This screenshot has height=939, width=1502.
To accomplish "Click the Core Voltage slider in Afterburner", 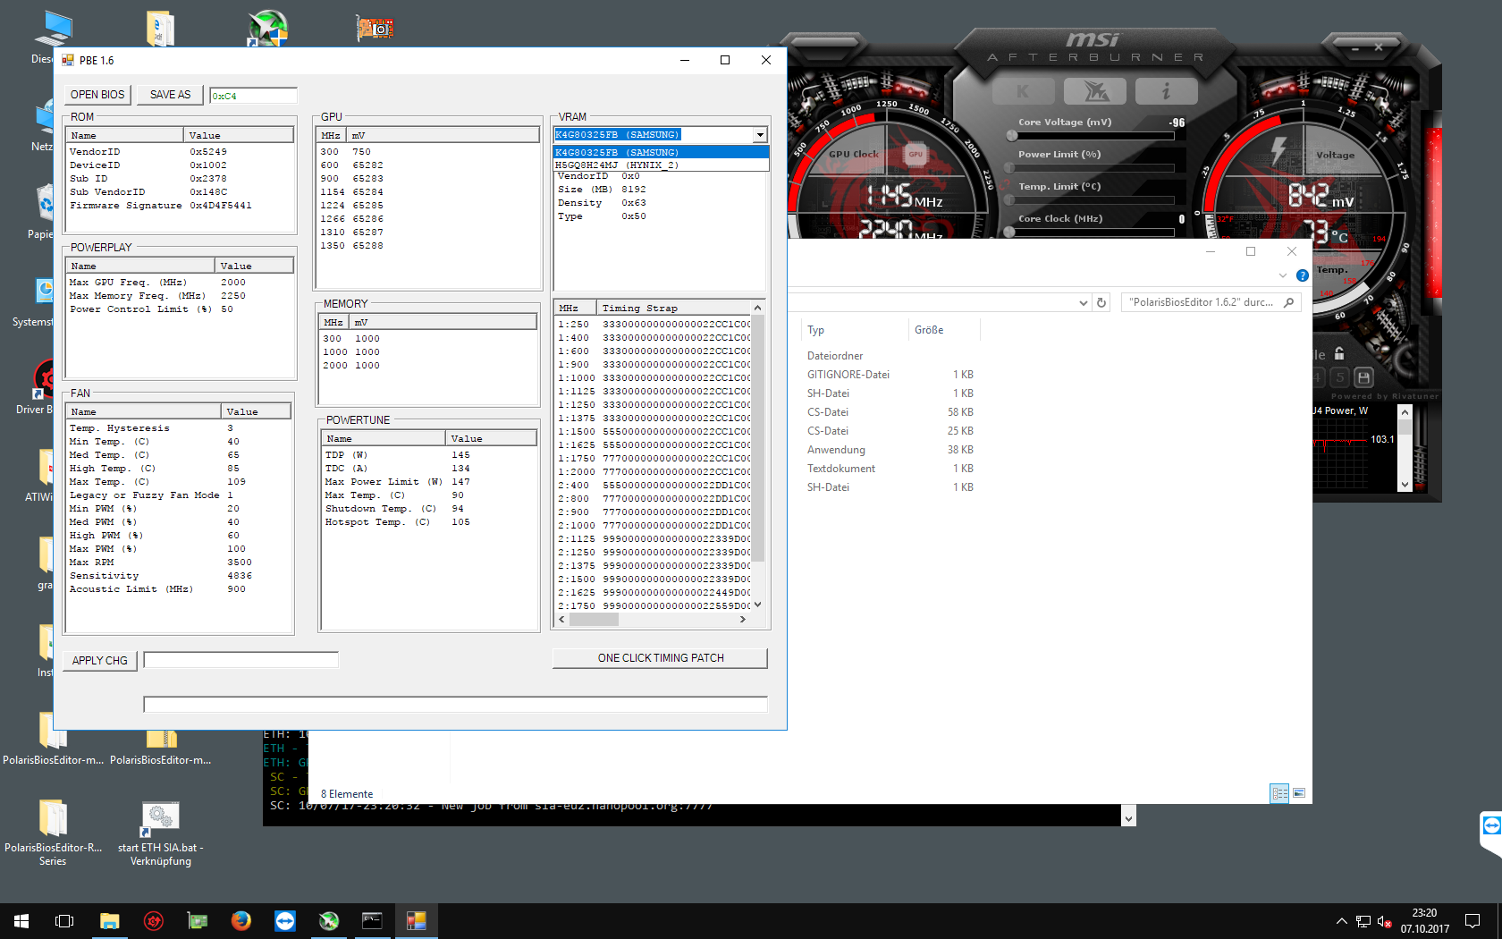I will [x=1093, y=136].
